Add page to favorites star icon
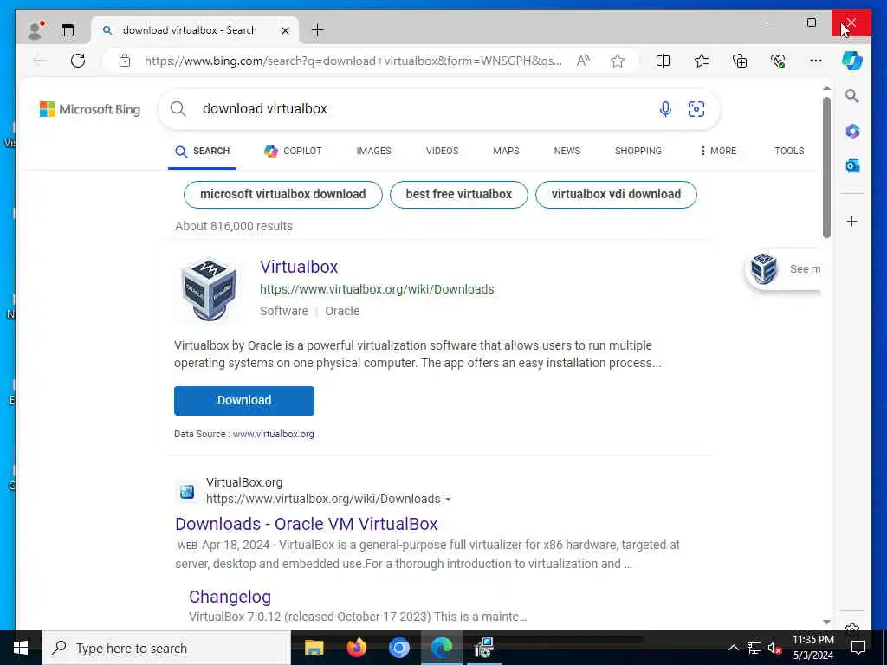 click(617, 61)
